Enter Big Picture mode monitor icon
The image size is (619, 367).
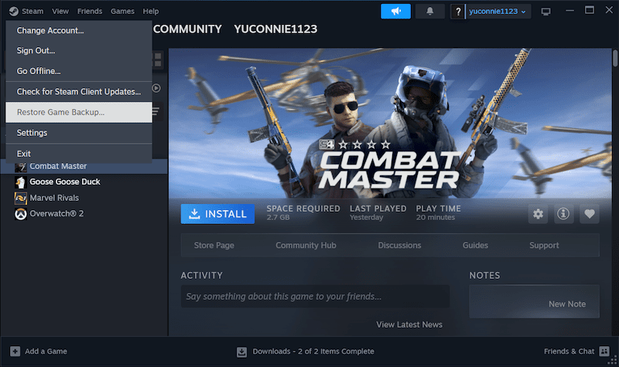[546, 12]
